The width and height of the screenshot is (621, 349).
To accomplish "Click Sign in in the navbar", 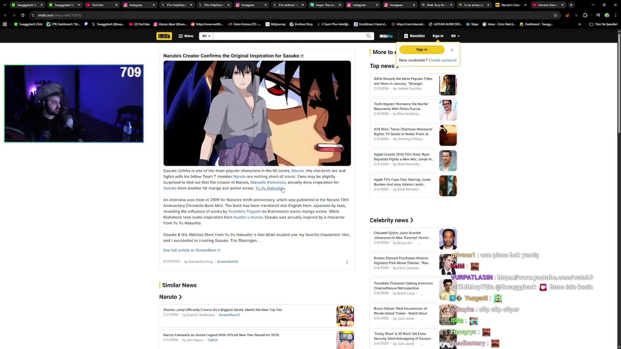I will (438, 36).
